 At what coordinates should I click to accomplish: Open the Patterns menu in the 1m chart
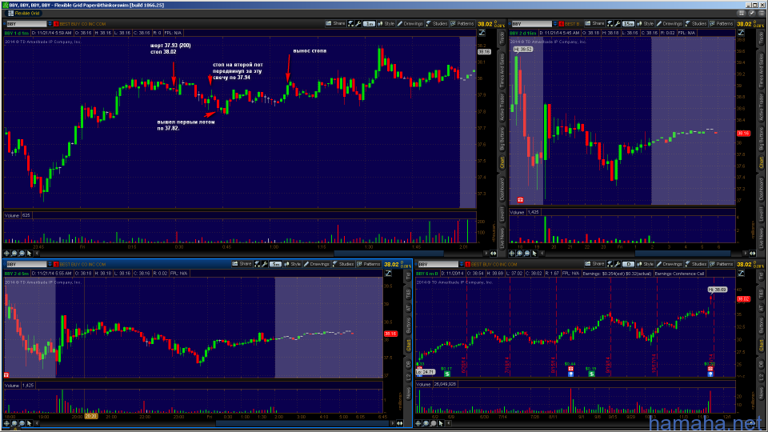point(462,23)
